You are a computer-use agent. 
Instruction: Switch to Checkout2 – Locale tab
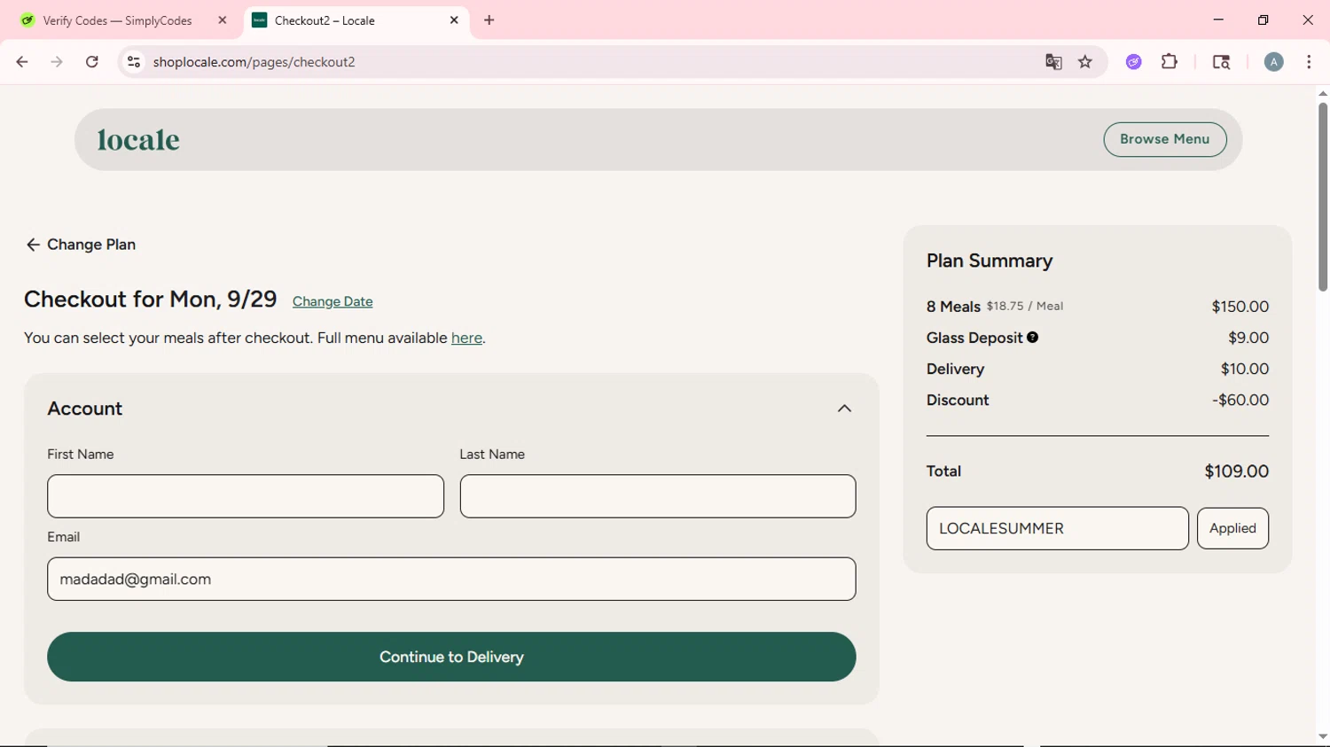[x=356, y=20]
